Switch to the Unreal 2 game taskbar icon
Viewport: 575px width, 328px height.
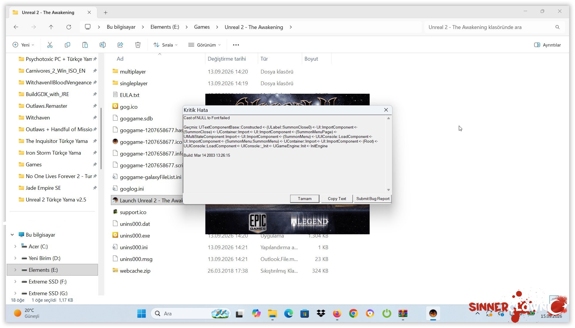click(x=433, y=313)
